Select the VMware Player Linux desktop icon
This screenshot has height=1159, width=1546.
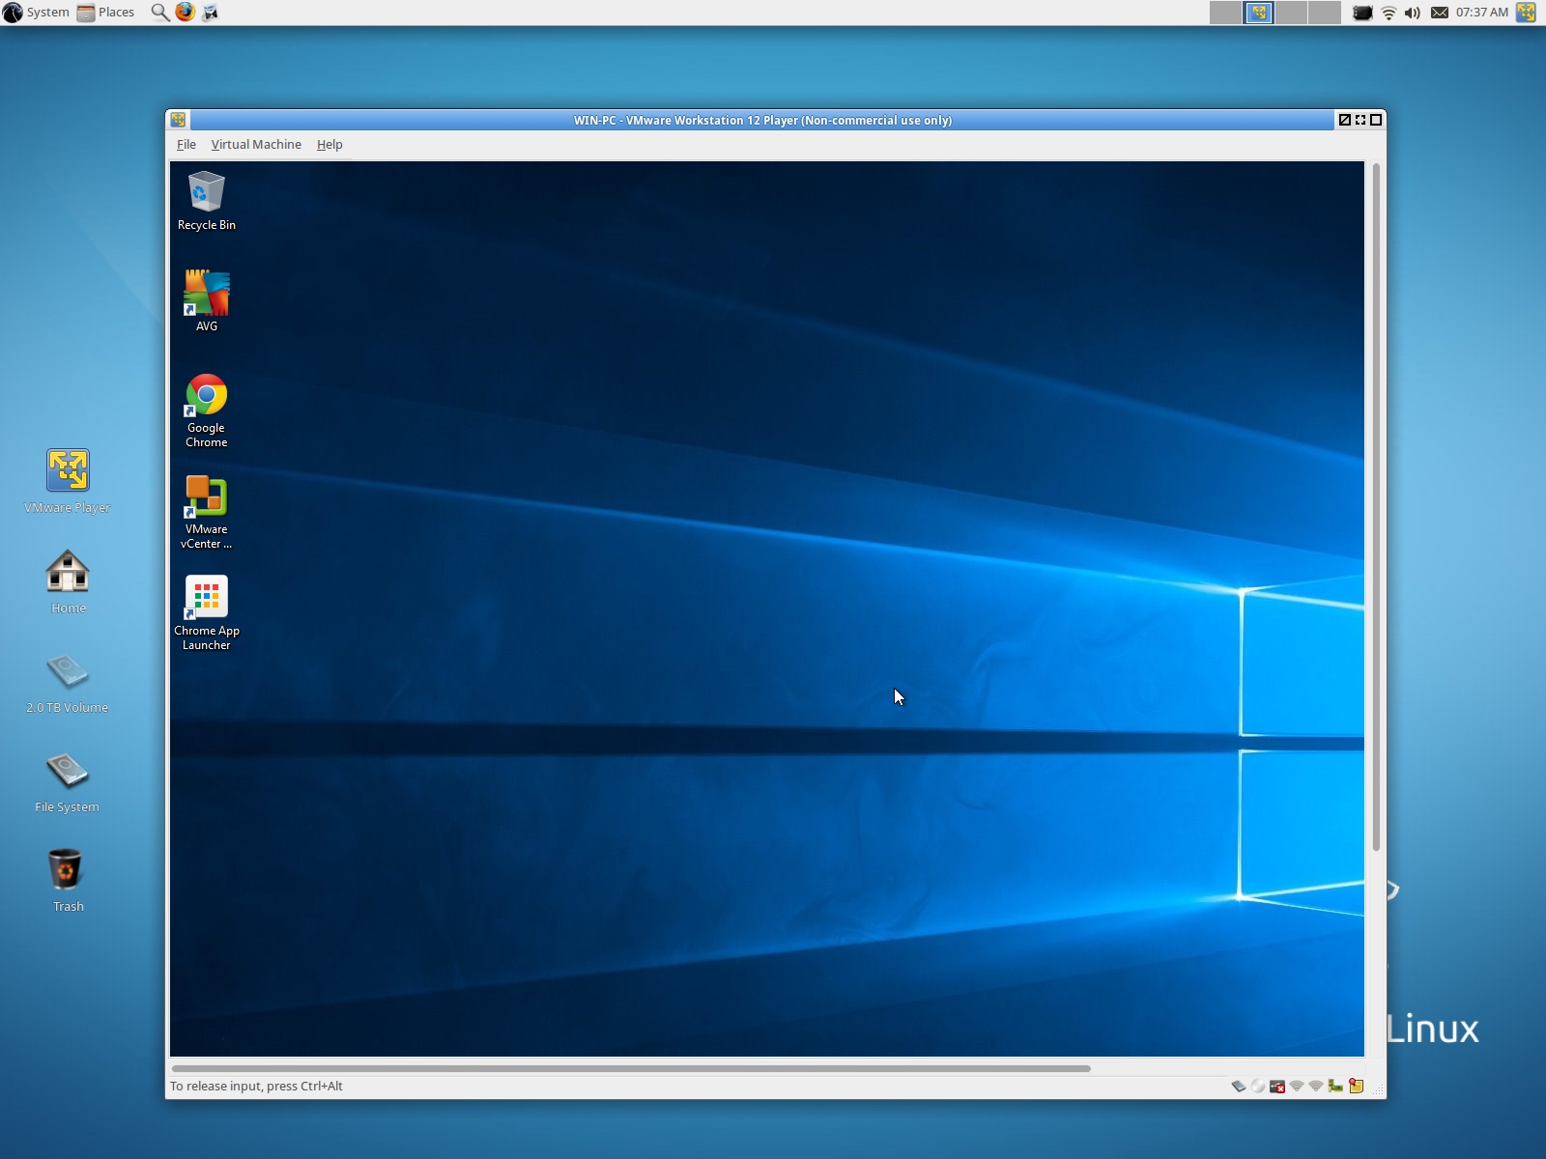(68, 481)
